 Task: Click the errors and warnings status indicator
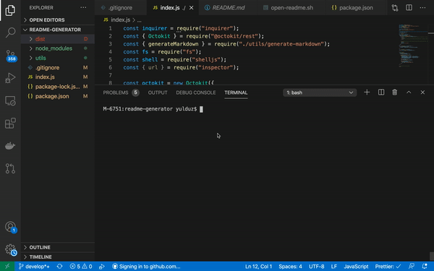81,266
